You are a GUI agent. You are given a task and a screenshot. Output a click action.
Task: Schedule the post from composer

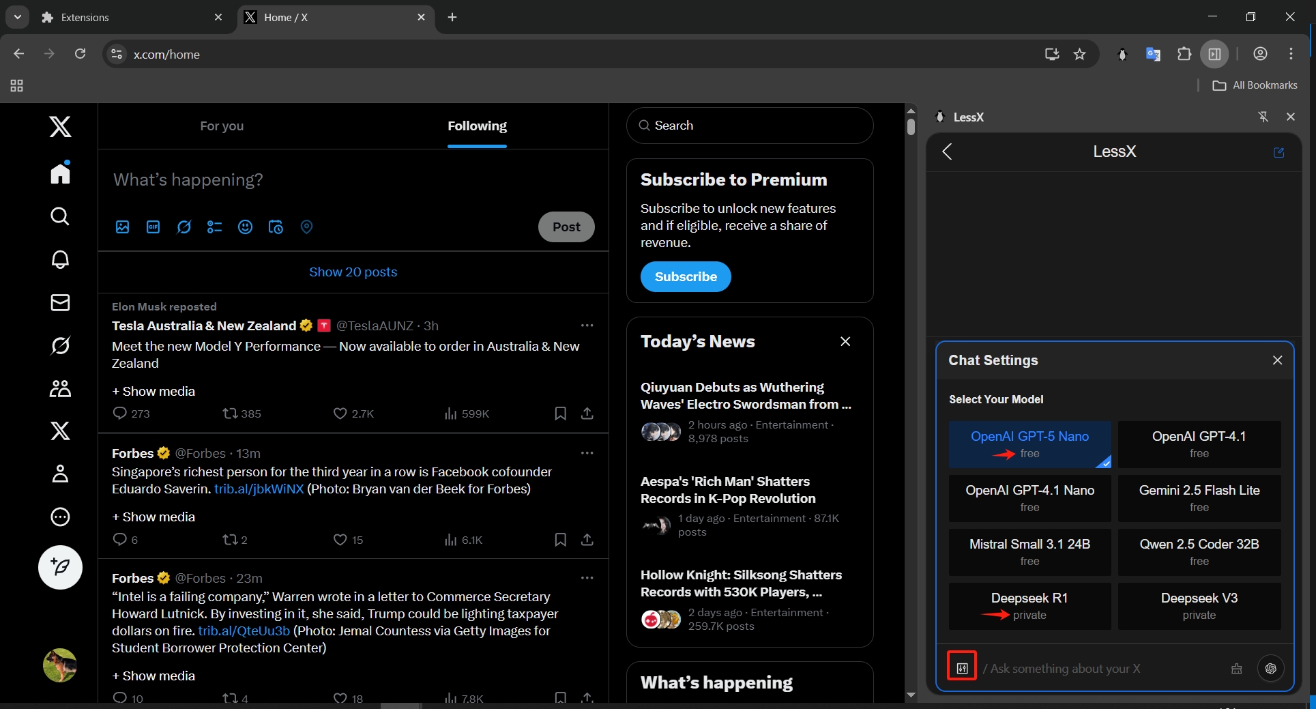click(276, 227)
